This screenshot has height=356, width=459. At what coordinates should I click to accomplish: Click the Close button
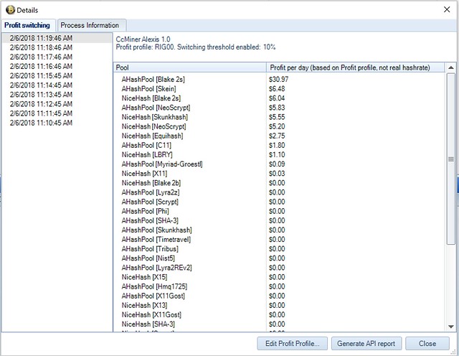pyautogui.click(x=427, y=343)
